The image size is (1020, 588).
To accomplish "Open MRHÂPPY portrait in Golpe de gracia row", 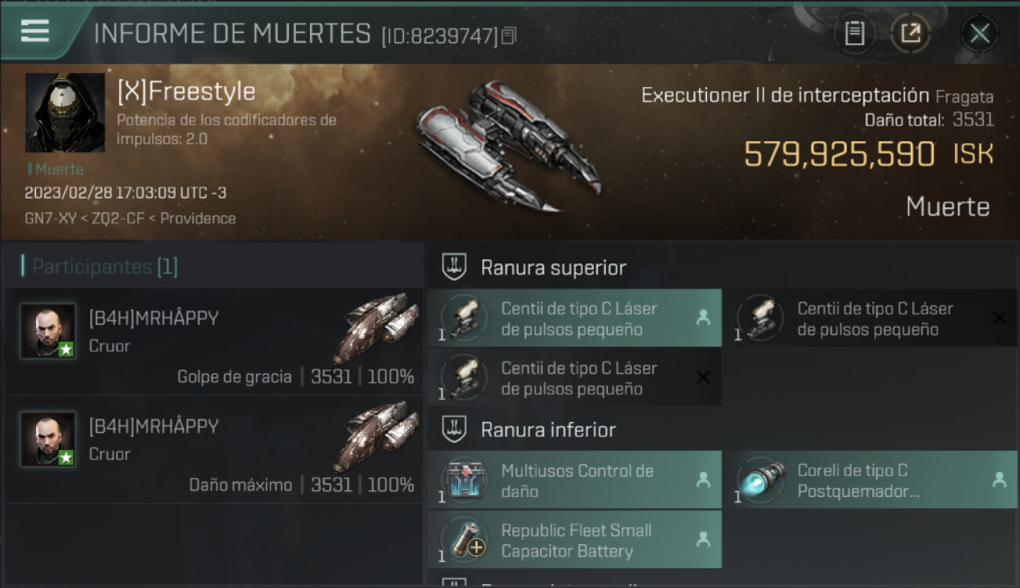I will [x=49, y=331].
